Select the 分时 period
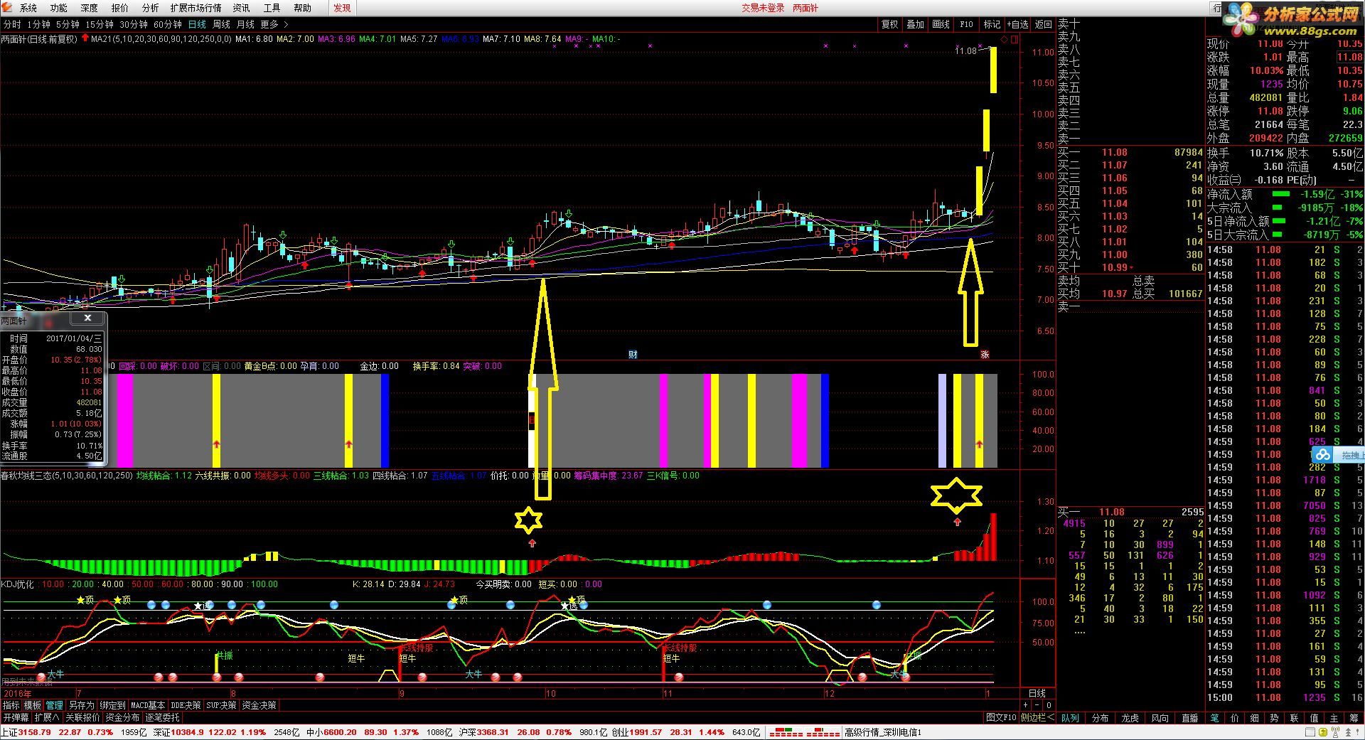 (12, 24)
